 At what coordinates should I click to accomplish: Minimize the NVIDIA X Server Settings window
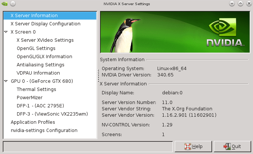232,4
